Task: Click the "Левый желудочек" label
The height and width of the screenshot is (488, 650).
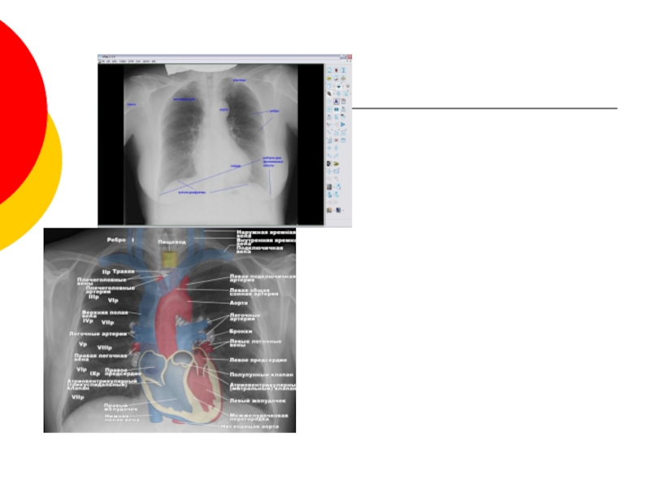Action: pos(258,401)
